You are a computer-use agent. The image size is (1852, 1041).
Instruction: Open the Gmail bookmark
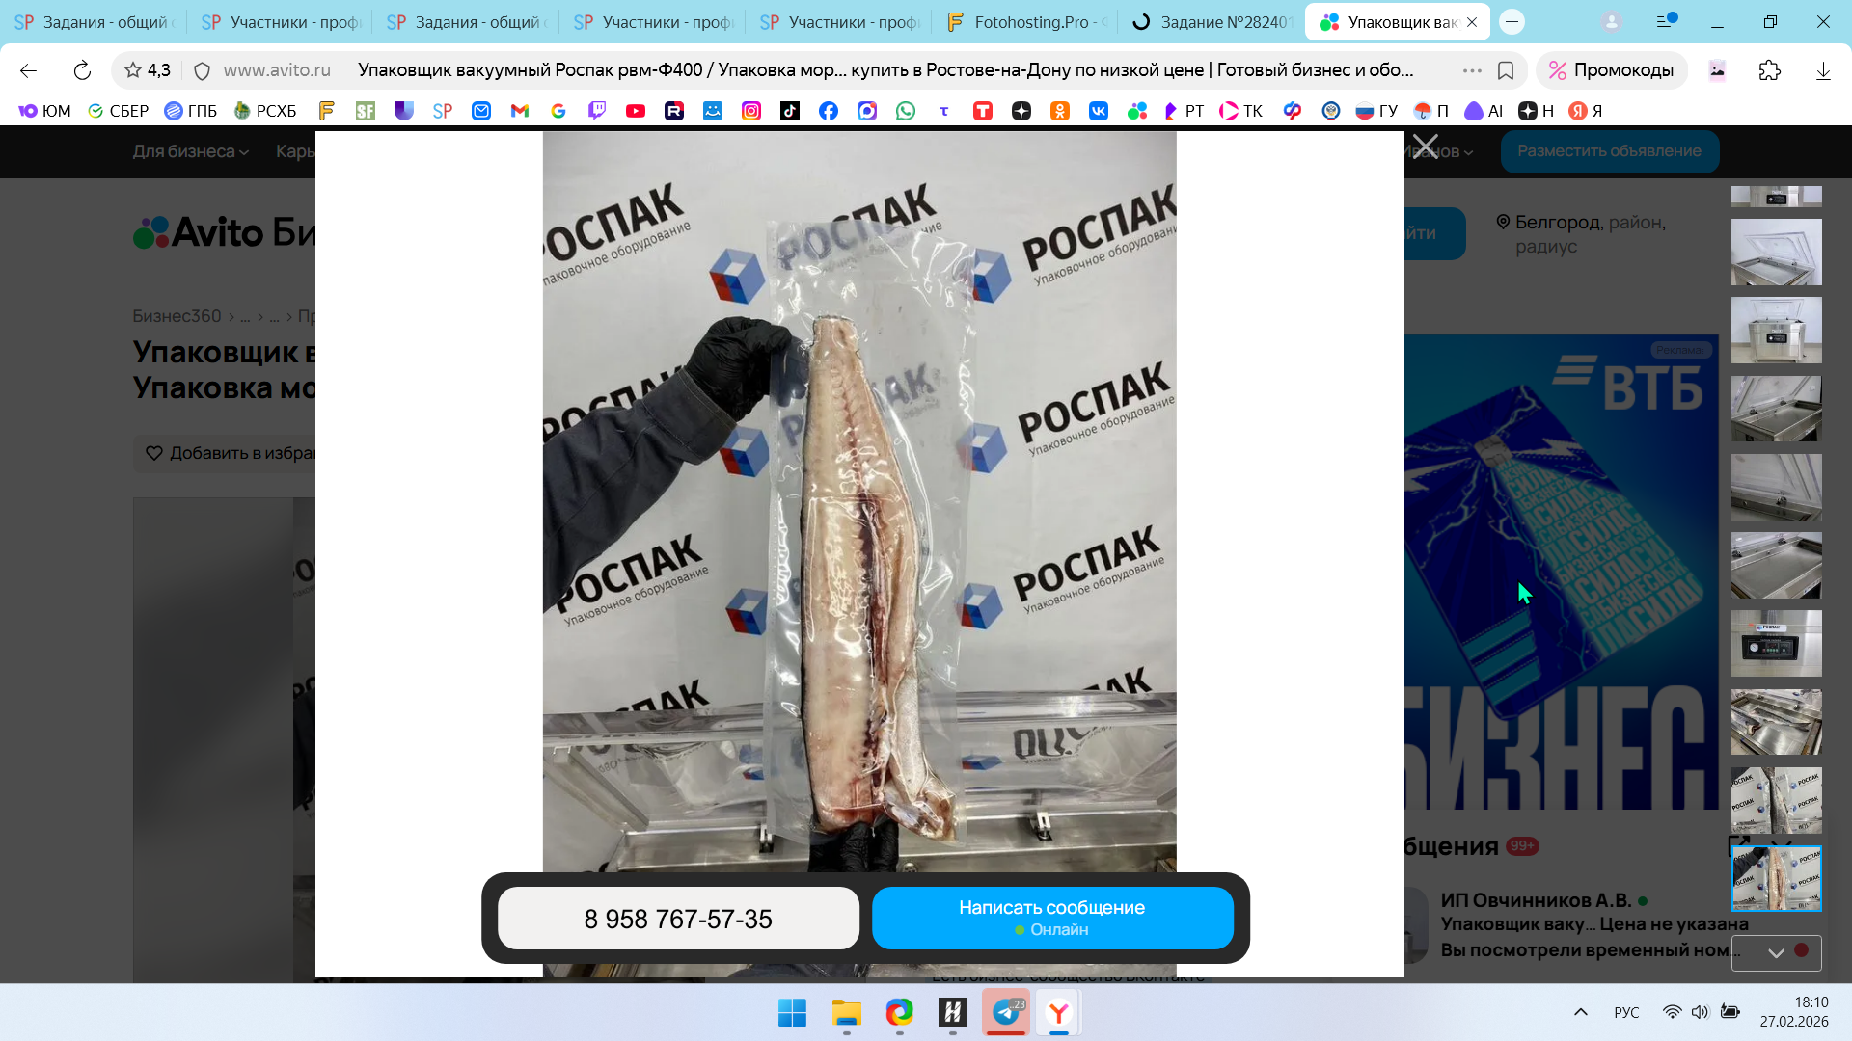520,111
